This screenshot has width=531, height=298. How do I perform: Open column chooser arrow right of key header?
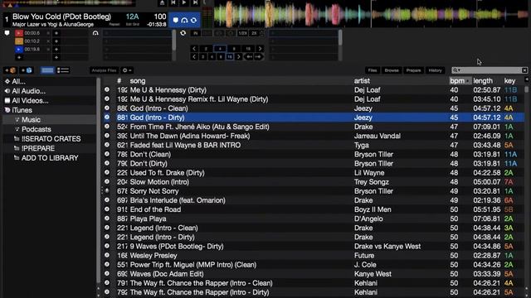coord(527,79)
